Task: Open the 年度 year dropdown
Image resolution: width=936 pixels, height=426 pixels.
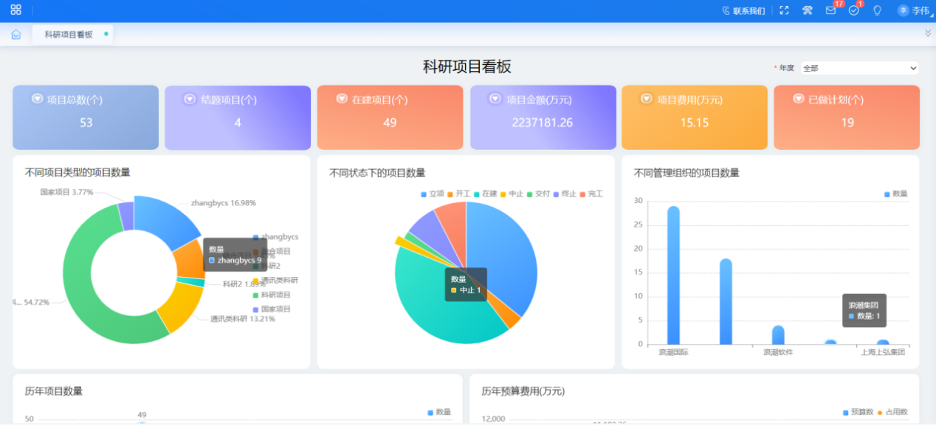Action: click(859, 68)
